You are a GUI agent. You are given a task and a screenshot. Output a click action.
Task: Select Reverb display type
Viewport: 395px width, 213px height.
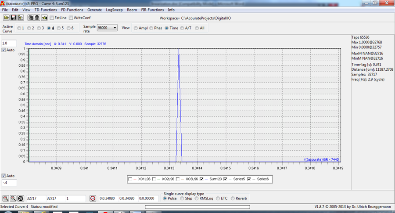click(233, 199)
